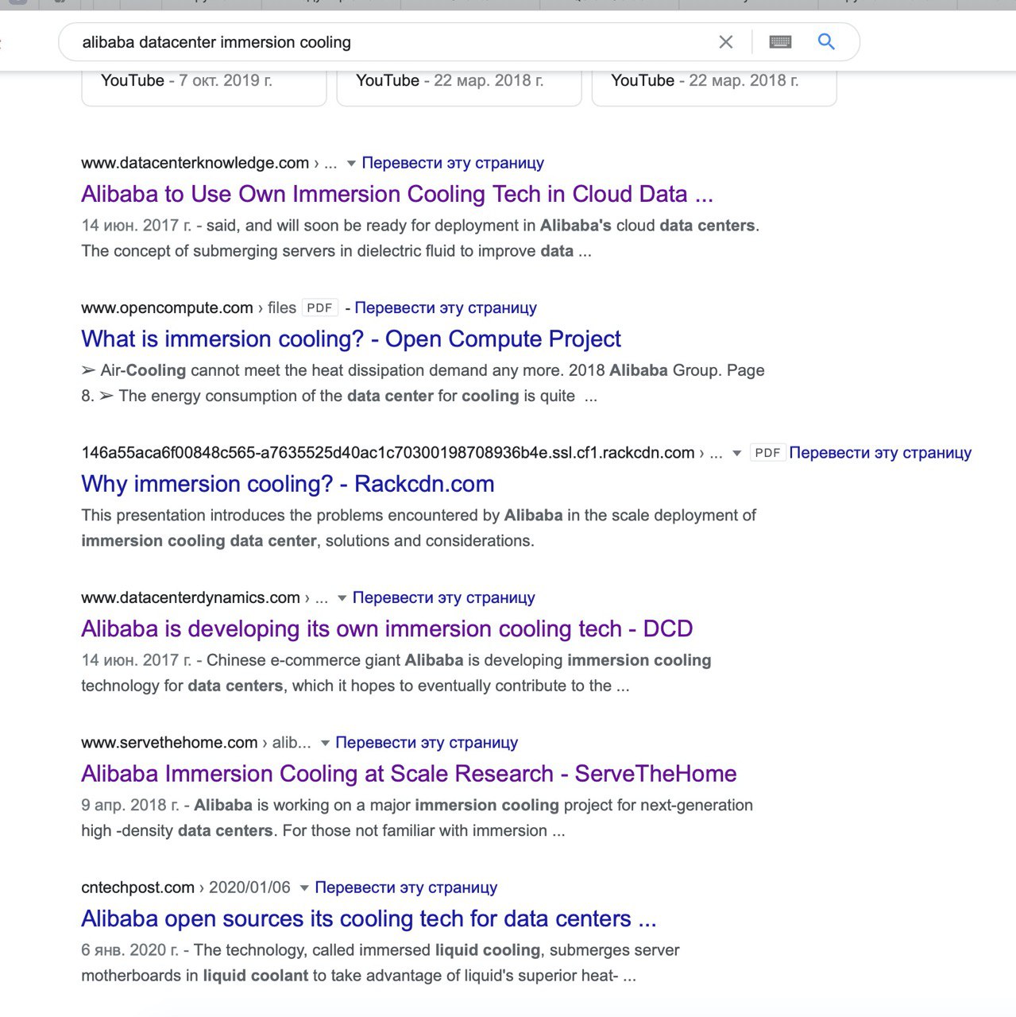Expand options arrow next to servethehome.com
Viewport: 1016px width, 1017px height.
tap(325, 744)
